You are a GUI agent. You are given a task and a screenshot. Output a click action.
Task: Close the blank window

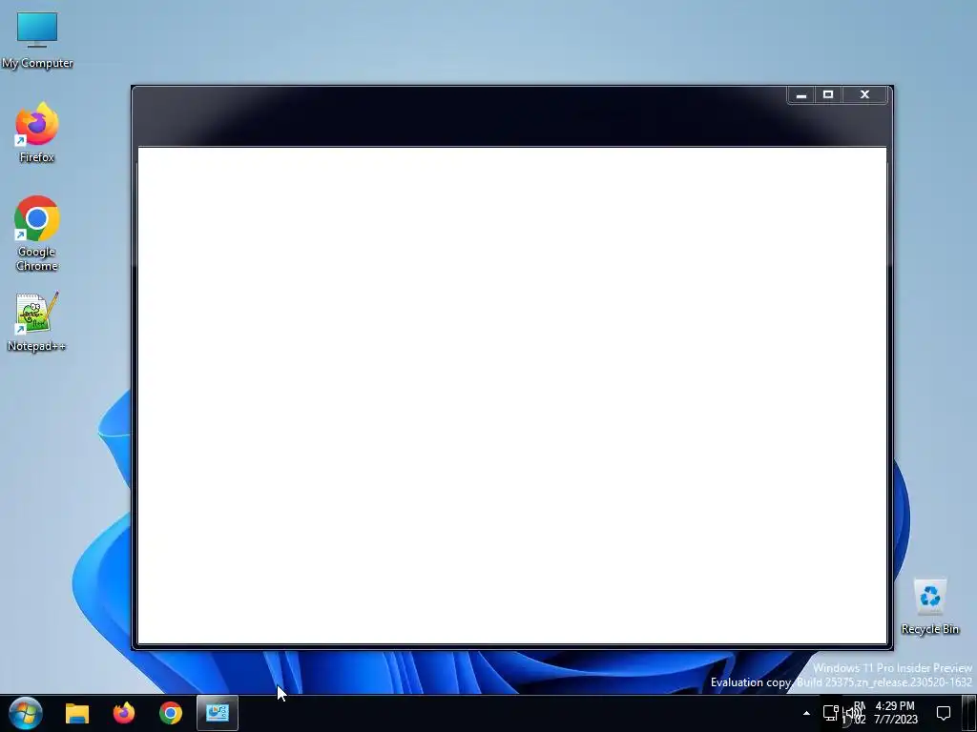[x=864, y=94]
